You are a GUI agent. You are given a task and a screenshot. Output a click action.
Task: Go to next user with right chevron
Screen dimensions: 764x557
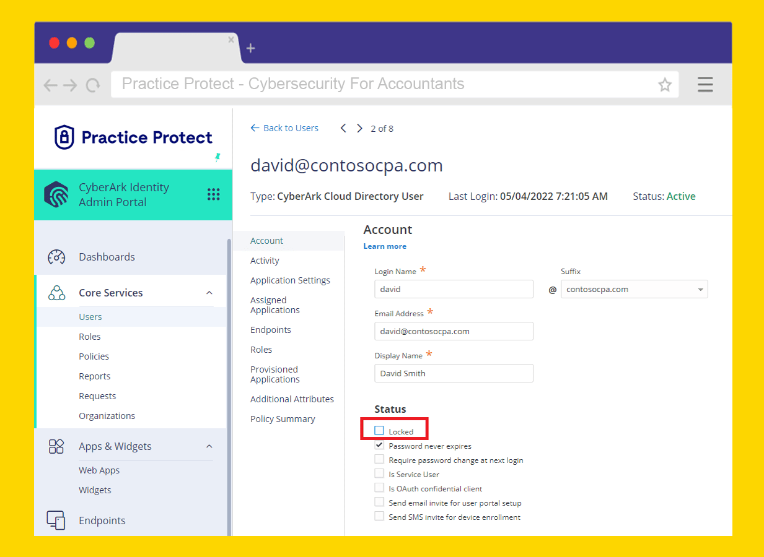point(359,128)
